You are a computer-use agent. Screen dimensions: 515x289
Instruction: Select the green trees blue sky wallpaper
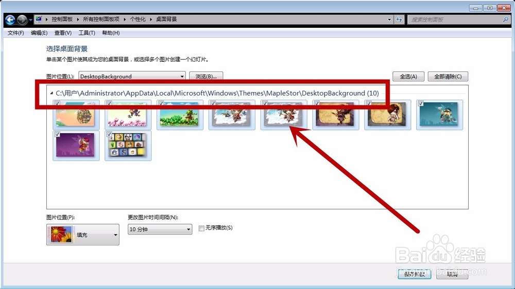click(180, 116)
